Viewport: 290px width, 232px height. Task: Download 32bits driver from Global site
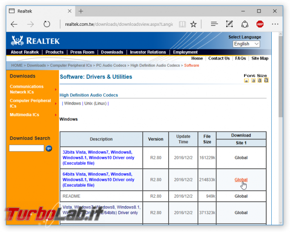241,158
